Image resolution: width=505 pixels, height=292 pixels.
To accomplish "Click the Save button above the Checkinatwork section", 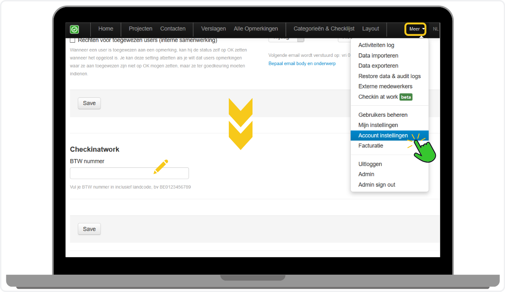I will pyautogui.click(x=89, y=103).
